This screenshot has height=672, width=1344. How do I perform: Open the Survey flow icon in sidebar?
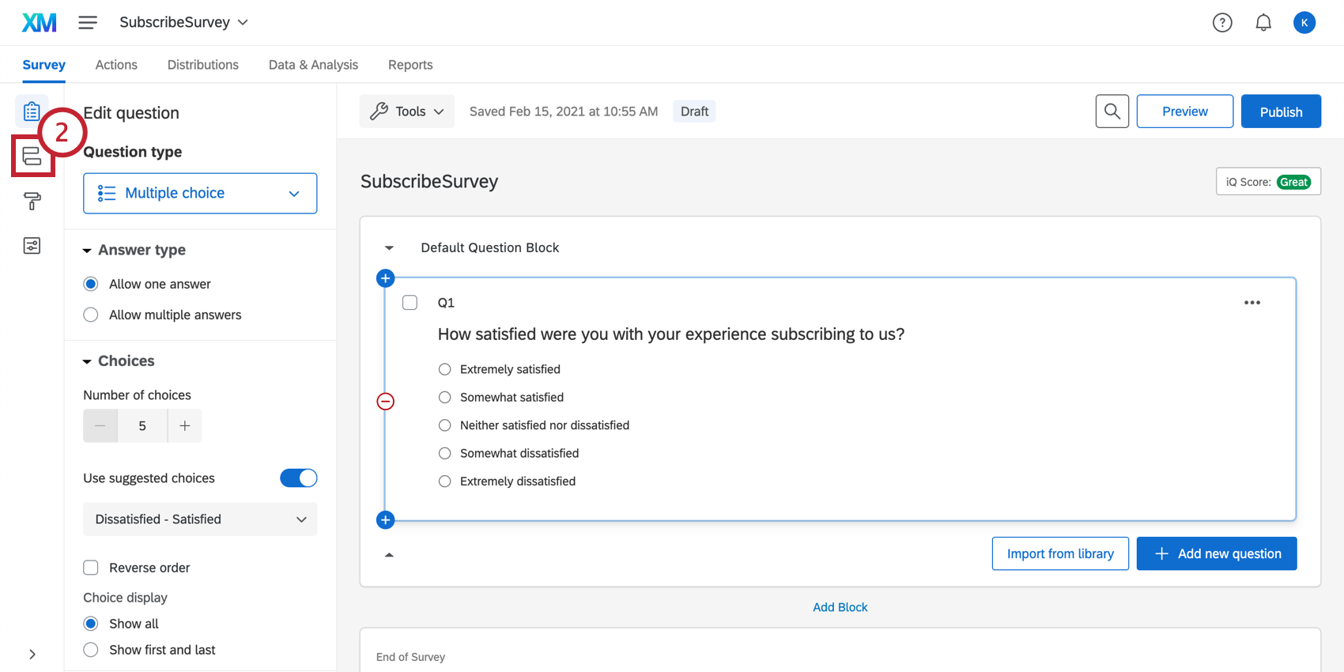pos(32,157)
